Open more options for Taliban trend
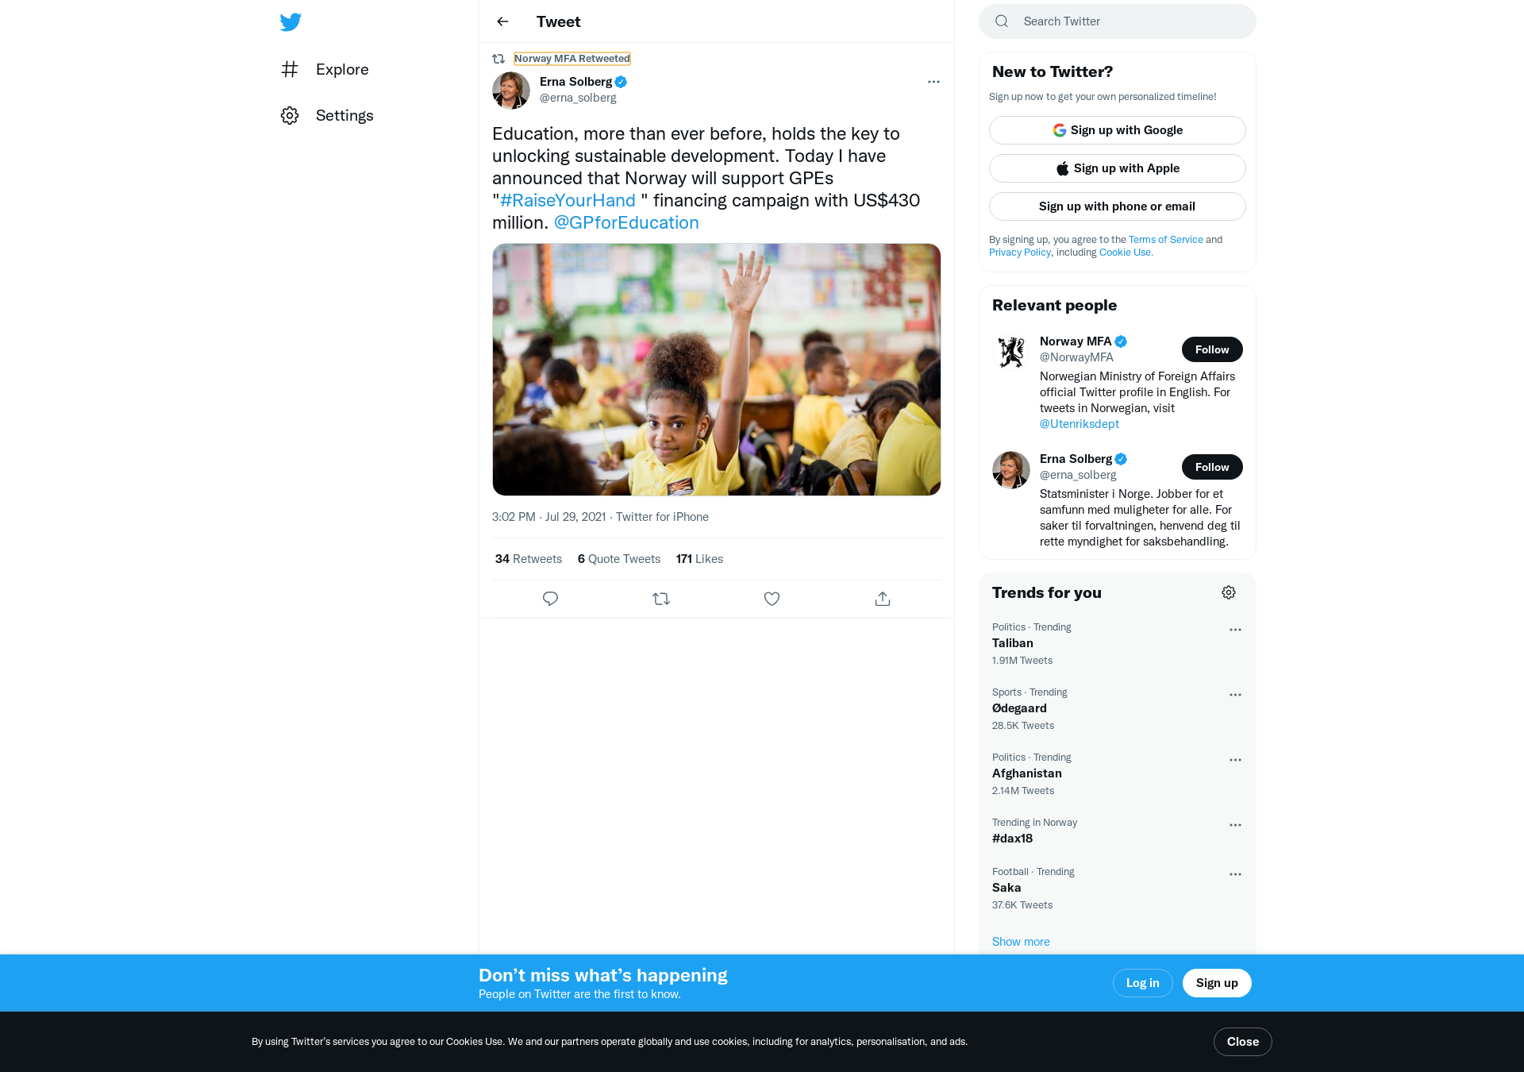The height and width of the screenshot is (1072, 1524). coord(1235,630)
